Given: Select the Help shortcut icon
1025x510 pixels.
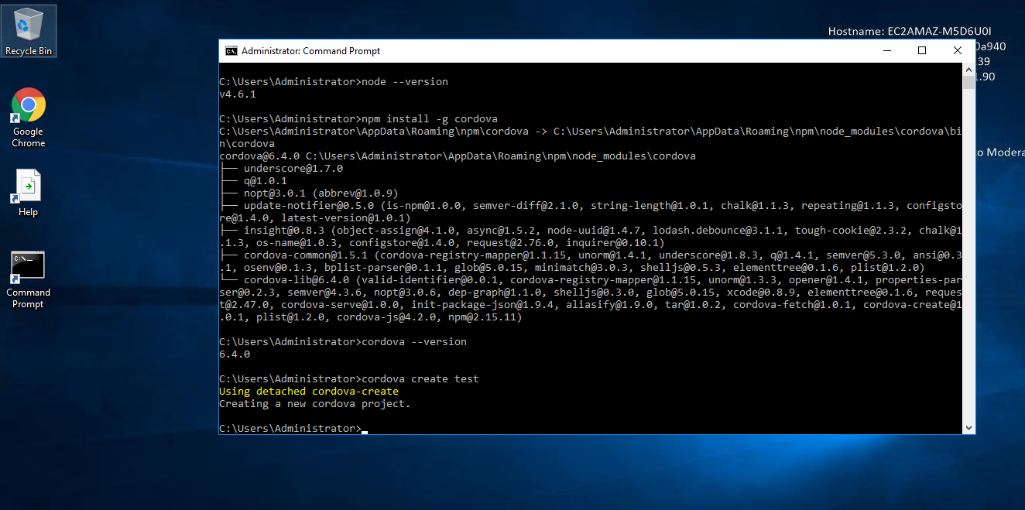Looking at the screenshot, I should 29,192.
